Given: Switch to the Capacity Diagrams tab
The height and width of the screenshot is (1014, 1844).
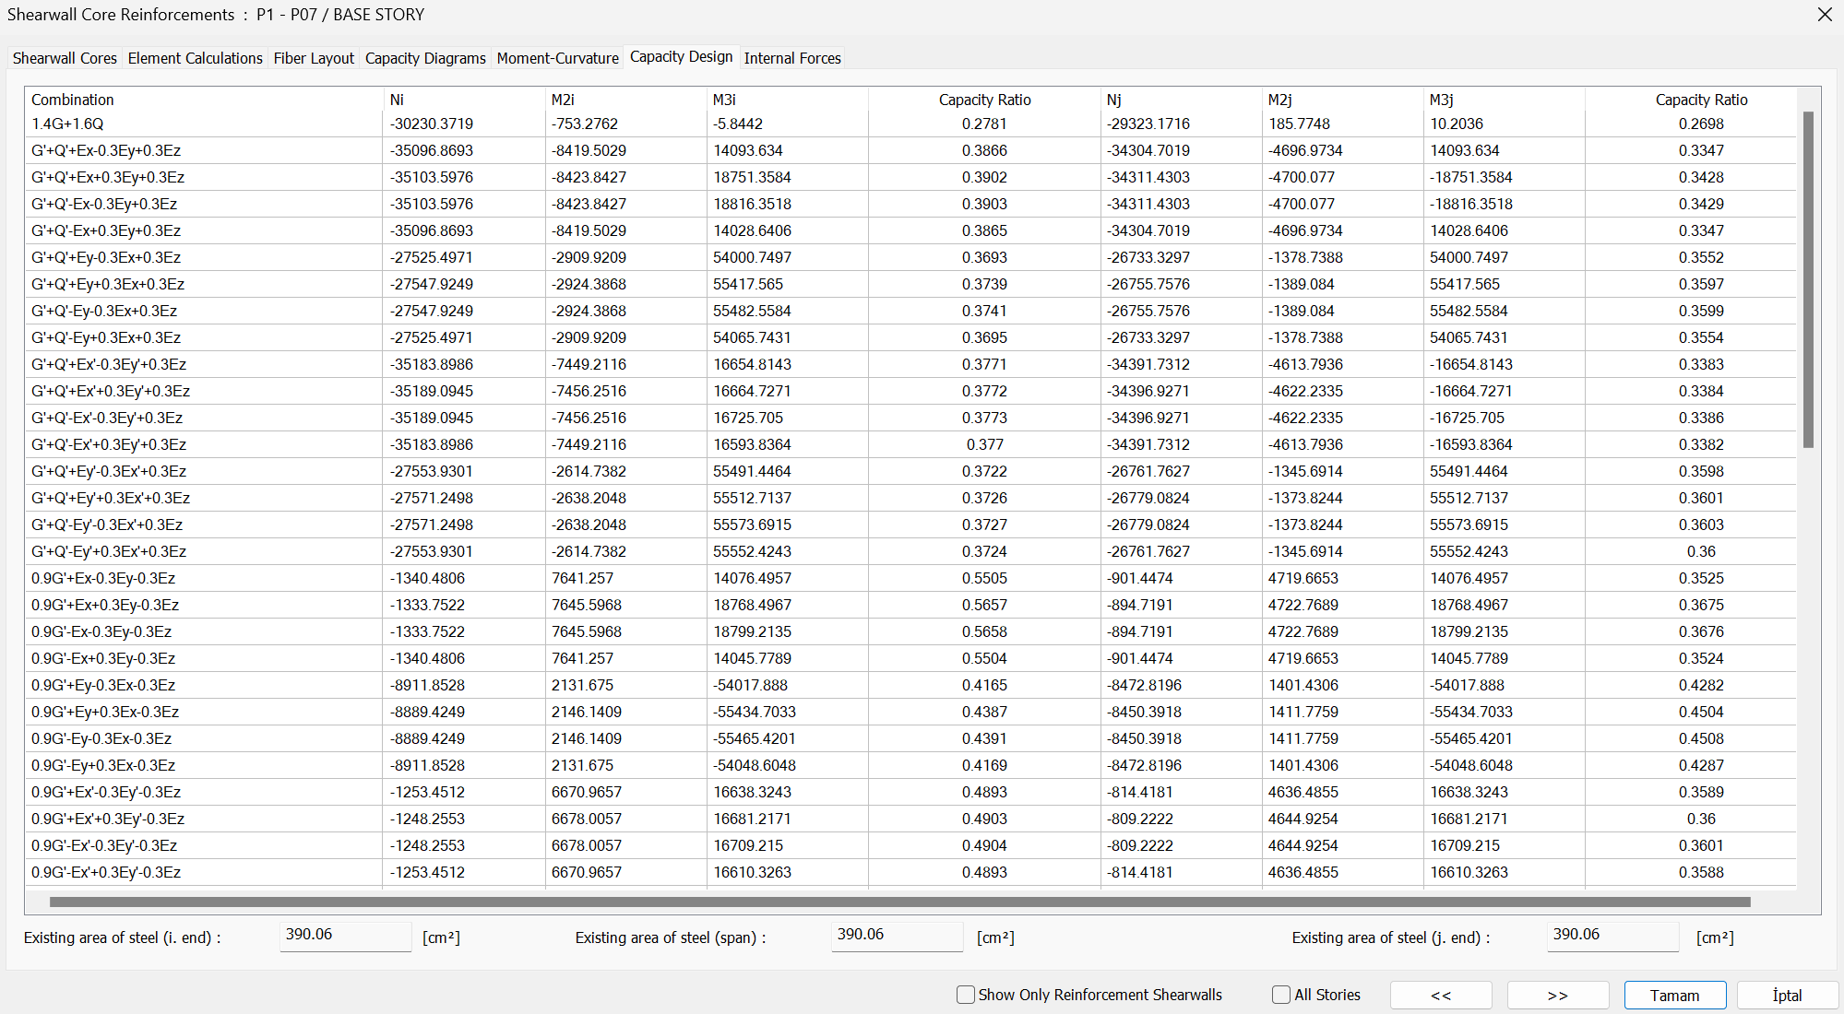Looking at the screenshot, I should [425, 58].
